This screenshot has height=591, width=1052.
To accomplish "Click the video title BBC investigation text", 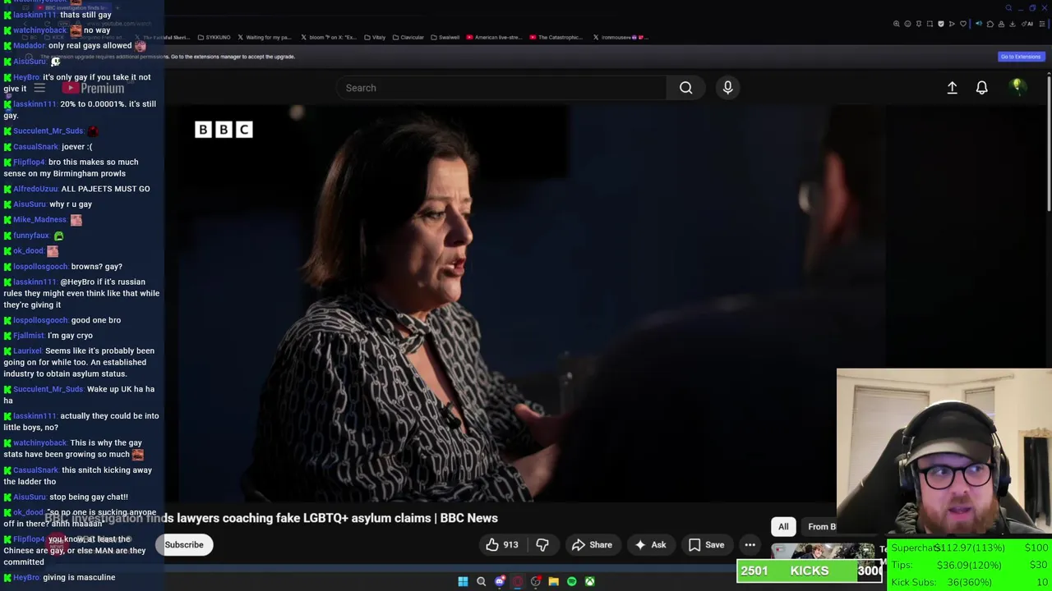I will click(271, 518).
